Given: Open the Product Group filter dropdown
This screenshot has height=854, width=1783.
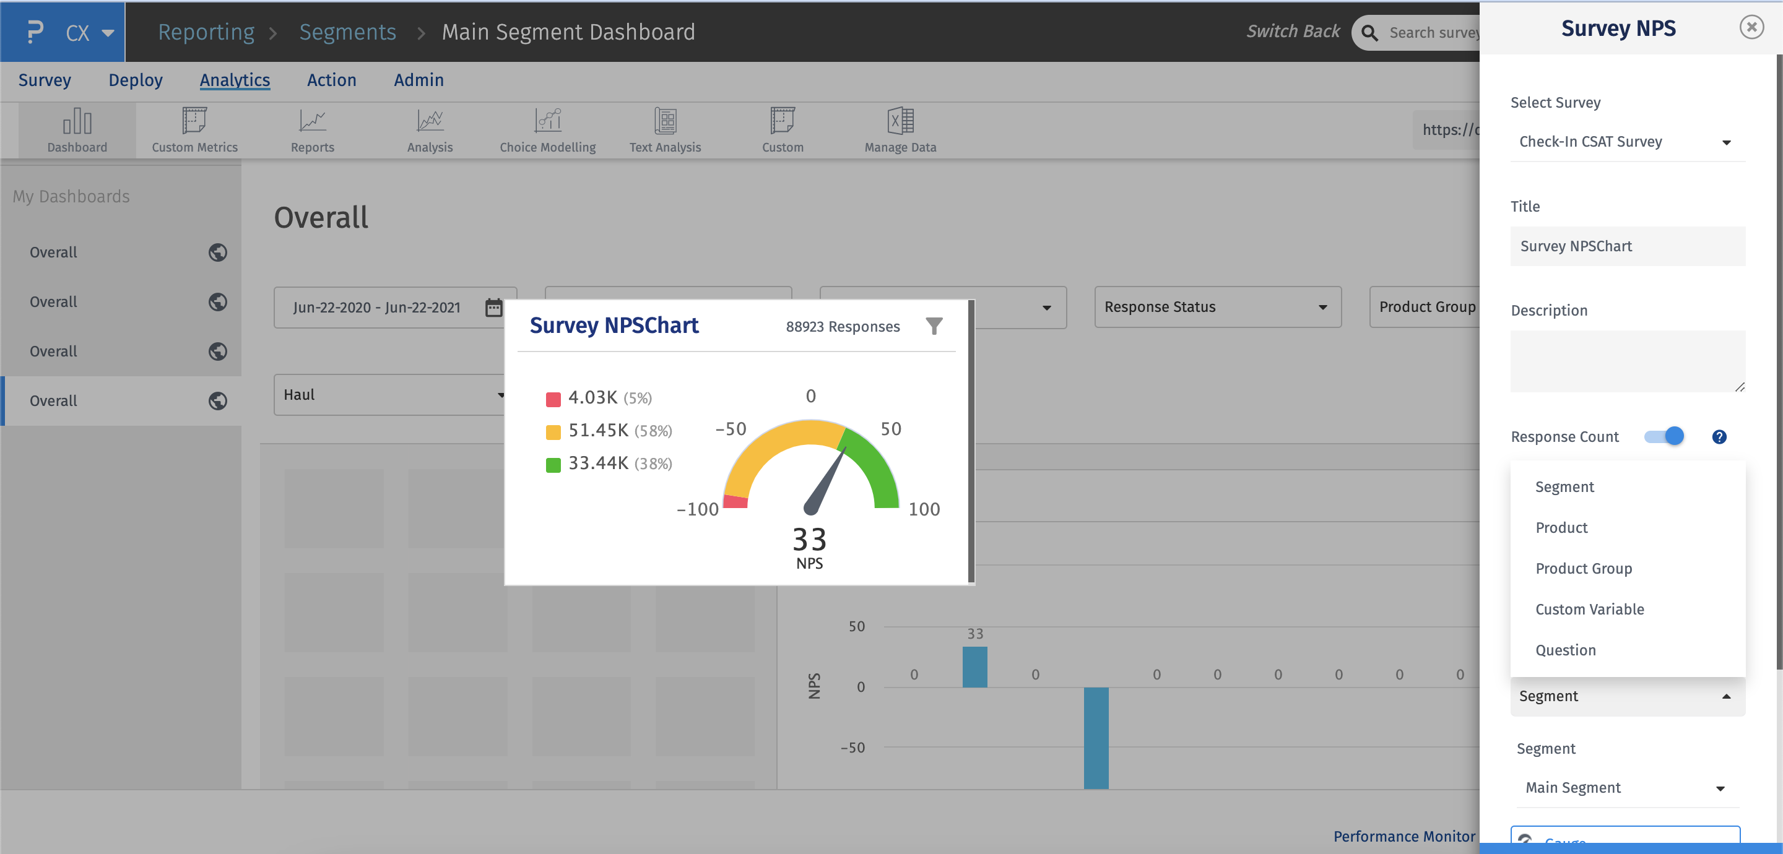Looking at the screenshot, I should 1426,308.
